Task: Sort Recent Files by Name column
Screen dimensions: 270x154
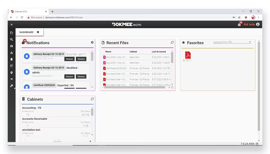Action: point(108,52)
